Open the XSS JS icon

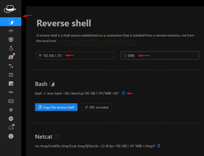[x=11, y=83]
